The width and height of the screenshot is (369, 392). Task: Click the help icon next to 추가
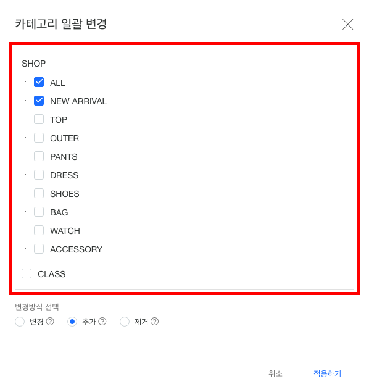(102, 321)
